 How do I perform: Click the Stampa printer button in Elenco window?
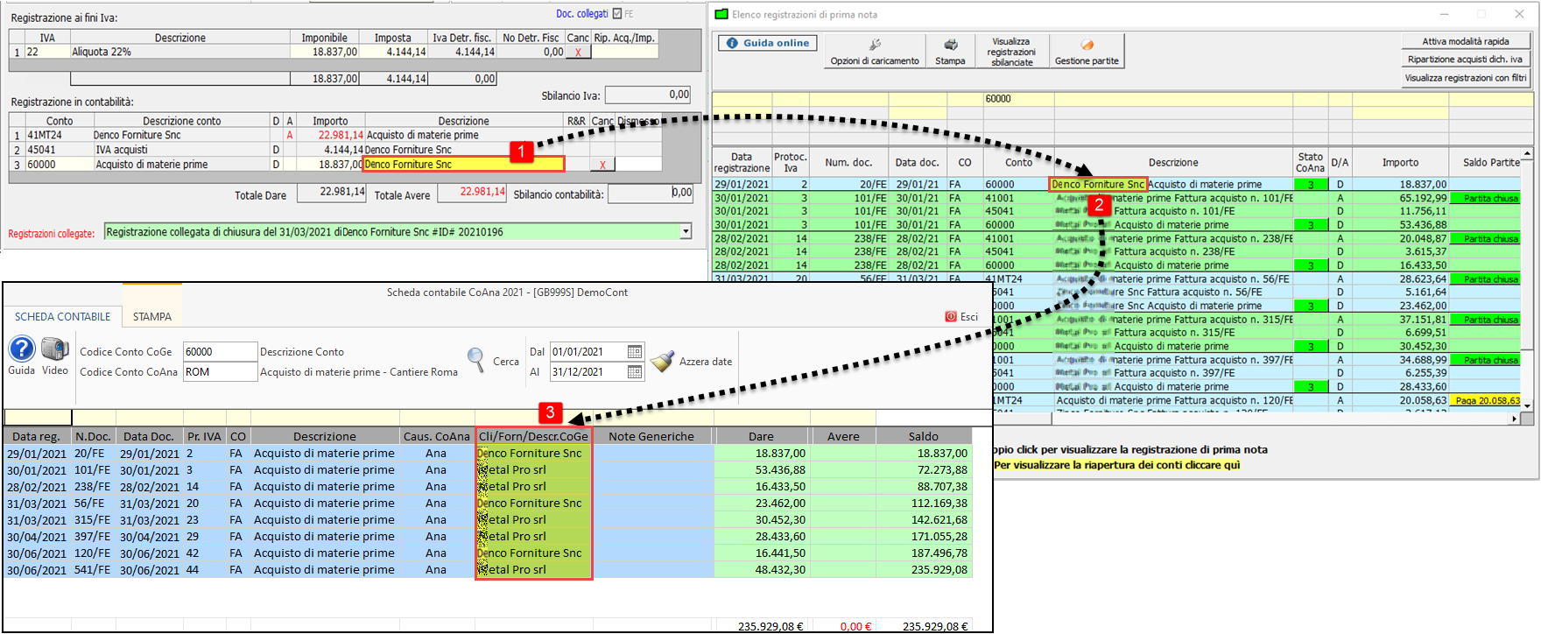(x=950, y=51)
